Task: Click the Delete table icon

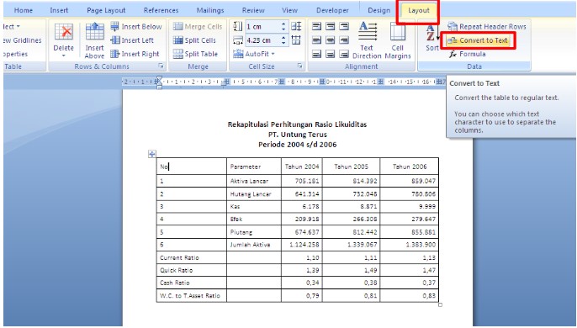Action: [63, 32]
